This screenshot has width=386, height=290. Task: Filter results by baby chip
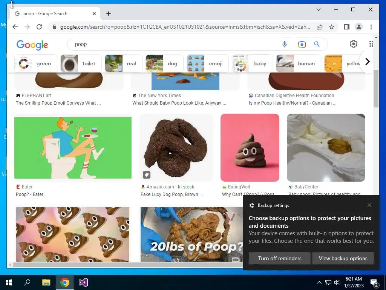pos(252,63)
